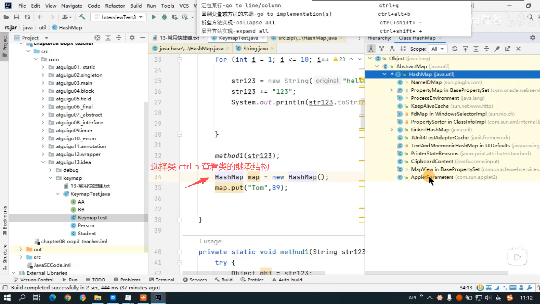Open the Problems tool window button
Viewport: 540px width, 304px height.
pyautogui.click(x=127, y=280)
